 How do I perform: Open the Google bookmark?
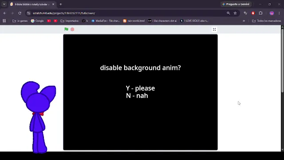click(x=37, y=21)
